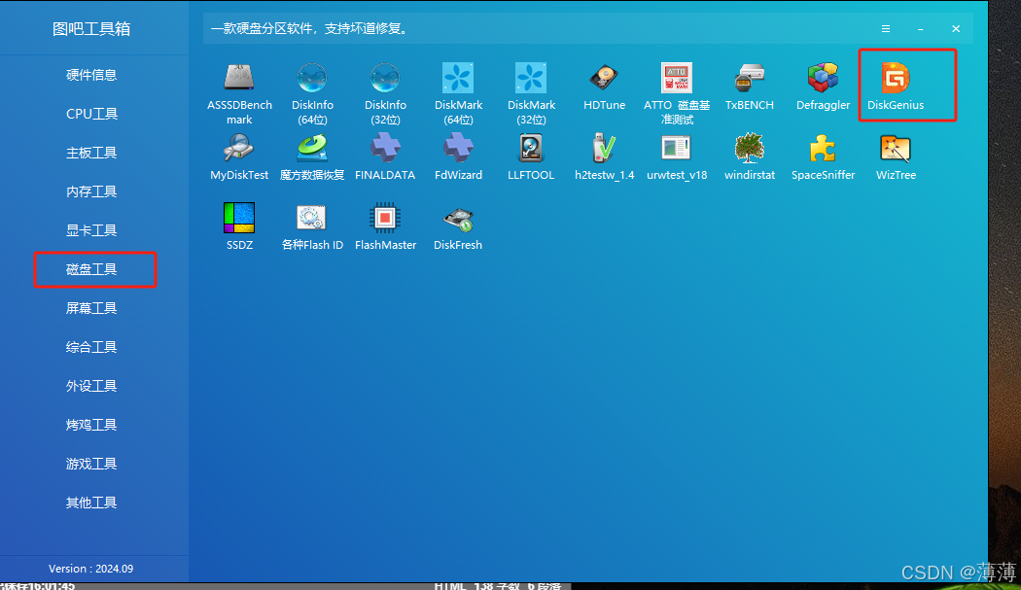The width and height of the screenshot is (1021, 590).
Task: Click the 图吧工具箱 title
Action: coord(91,28)
